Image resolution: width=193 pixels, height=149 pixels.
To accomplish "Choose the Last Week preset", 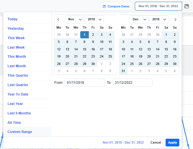I will pyautogui.click(x=16, y=47).
